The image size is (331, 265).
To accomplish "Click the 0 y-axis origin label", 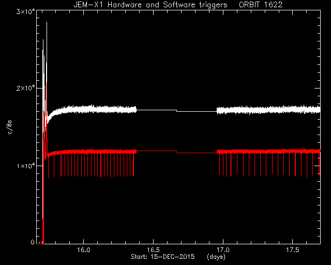I will (x=33, y=242).
